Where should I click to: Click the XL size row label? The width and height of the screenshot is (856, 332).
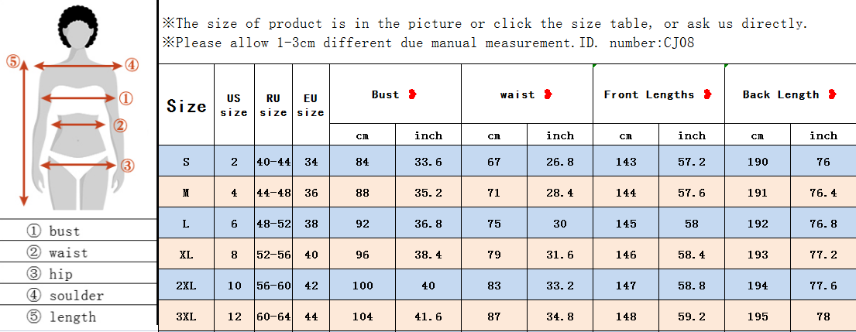coord(186,255)
